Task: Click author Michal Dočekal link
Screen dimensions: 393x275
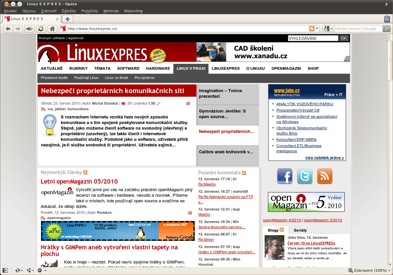Action: click(x=105, y=104)
